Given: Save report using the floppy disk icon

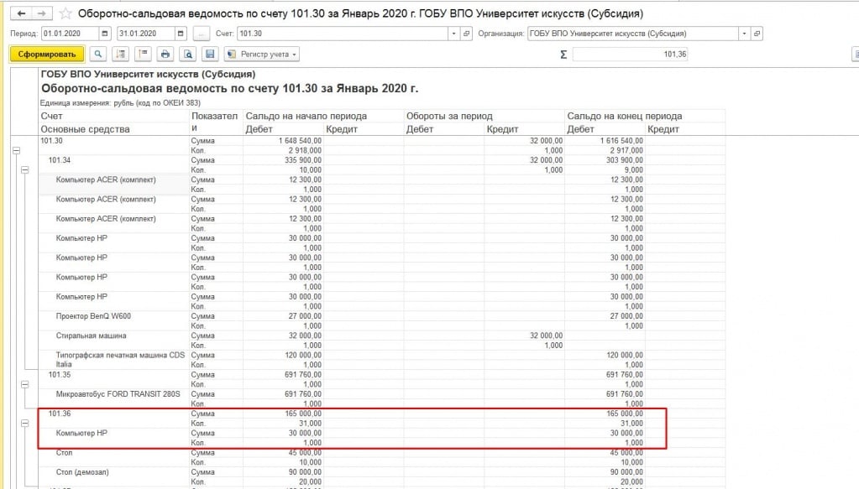Looking at the screenshot, I should pyautogui.click(x=210, y=55).
